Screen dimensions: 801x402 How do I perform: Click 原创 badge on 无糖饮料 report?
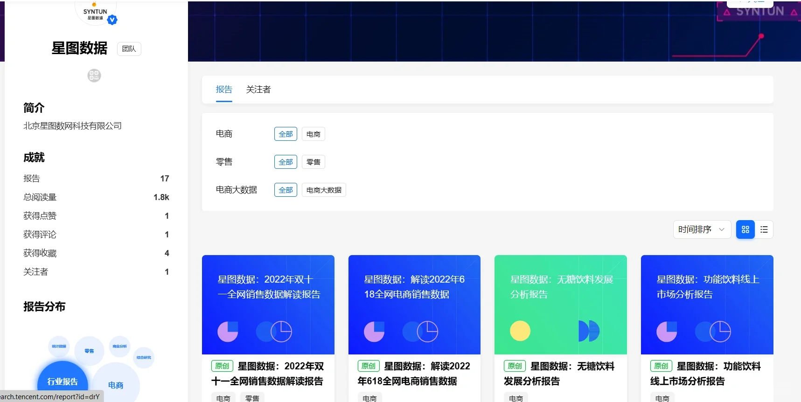tap(515, 366)
